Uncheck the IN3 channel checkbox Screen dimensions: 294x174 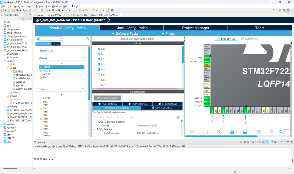pos(99,65)
